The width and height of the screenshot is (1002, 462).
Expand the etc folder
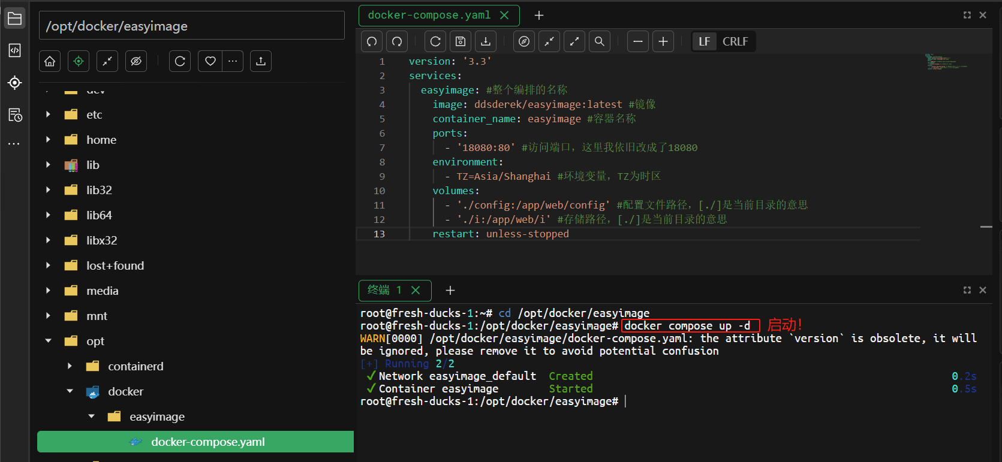pyautogui.click(x=49, y=114)
